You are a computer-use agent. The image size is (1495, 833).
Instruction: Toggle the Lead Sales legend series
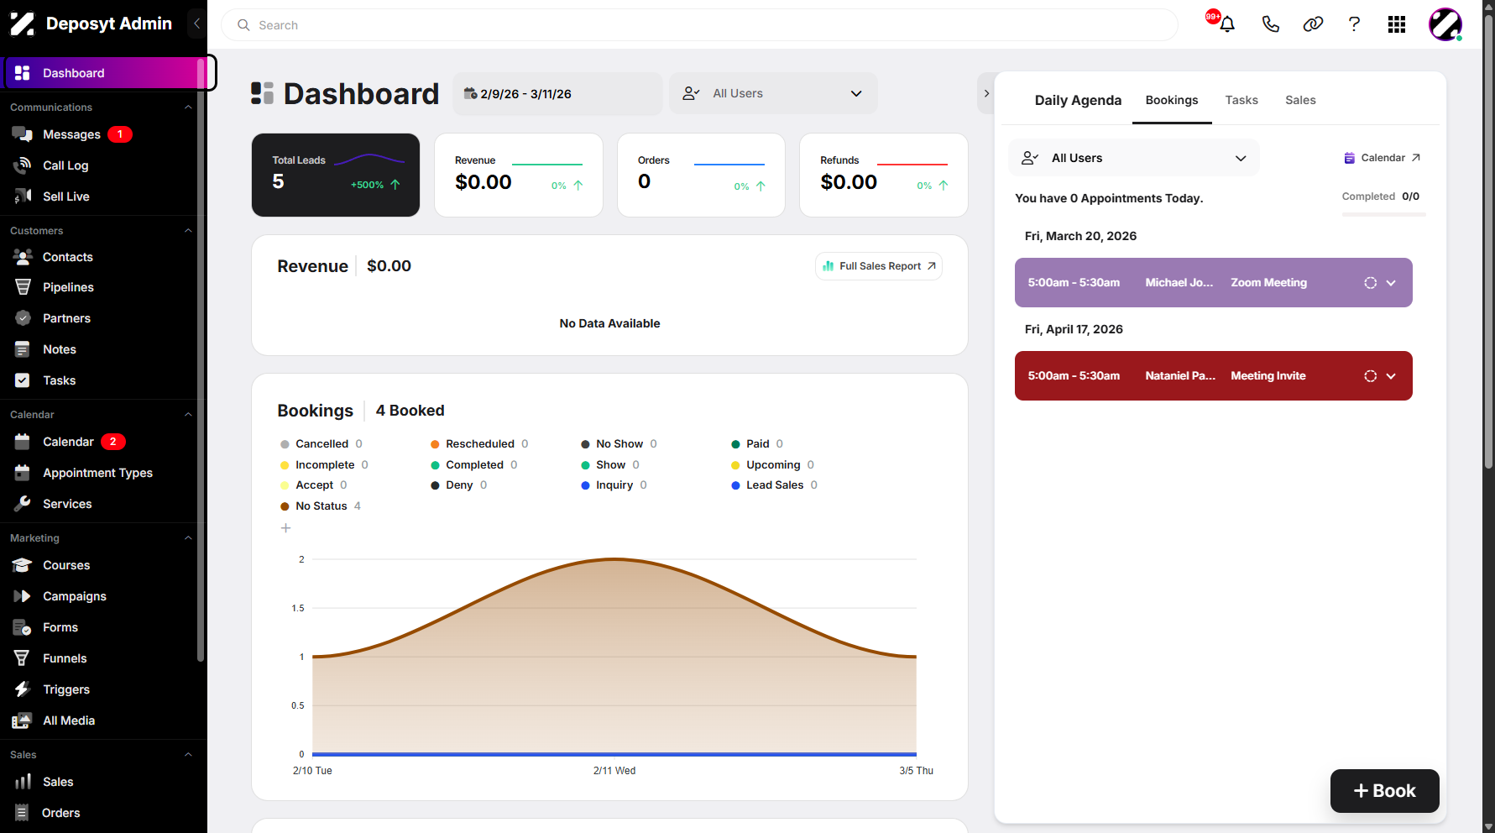pyautogui.click(x=774, y=485)
